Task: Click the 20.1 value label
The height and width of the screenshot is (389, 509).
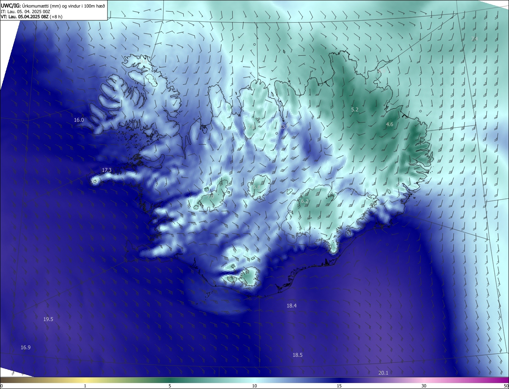Action: point(383,373)
